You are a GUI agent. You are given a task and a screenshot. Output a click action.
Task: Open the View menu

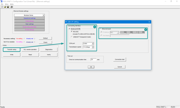point(7,4)
